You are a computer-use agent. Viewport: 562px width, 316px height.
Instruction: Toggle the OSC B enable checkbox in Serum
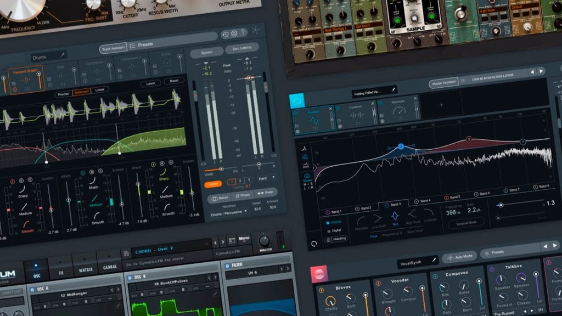click(x=130, y=278)
